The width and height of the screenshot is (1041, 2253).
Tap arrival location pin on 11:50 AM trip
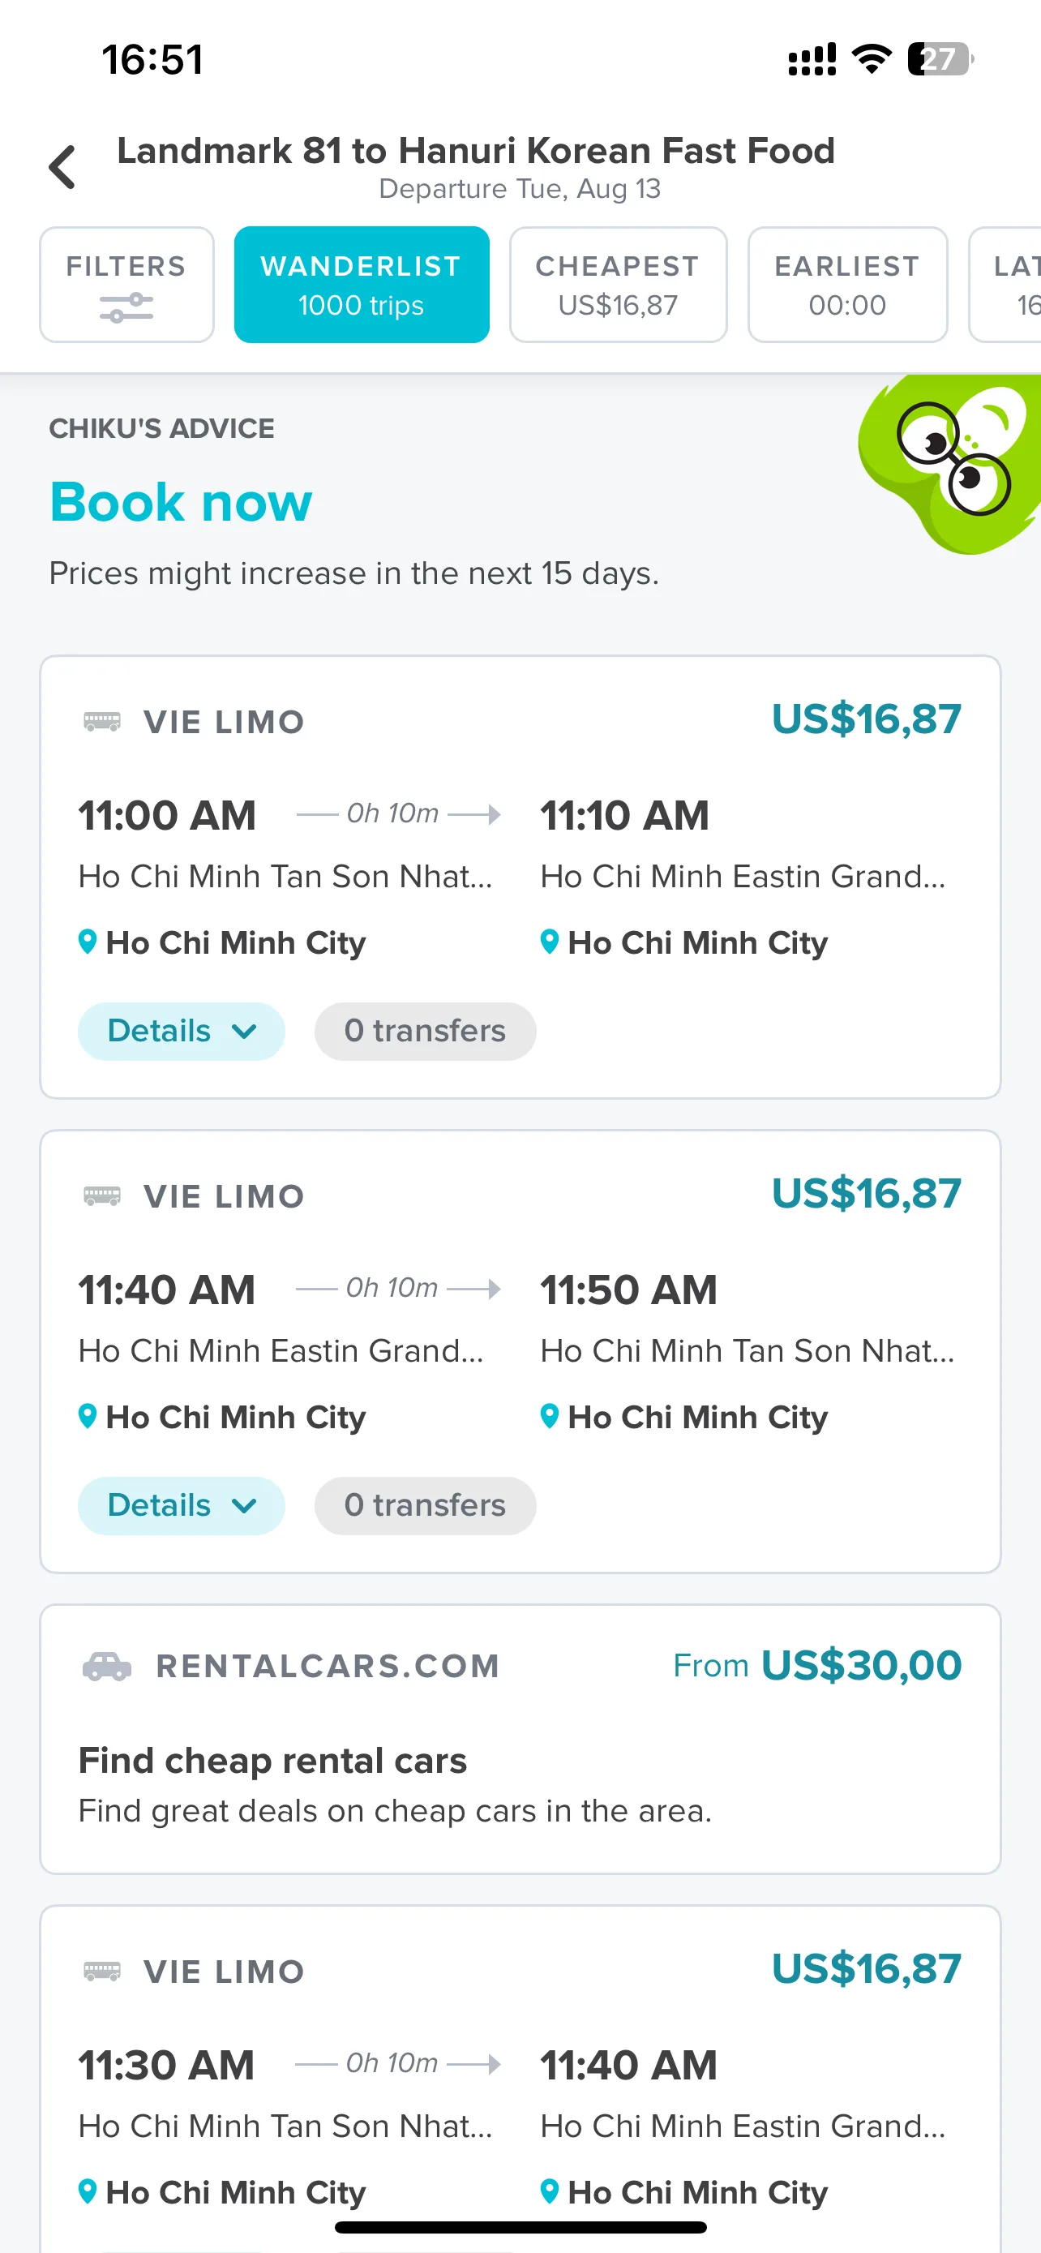(x=549, y=1417)
